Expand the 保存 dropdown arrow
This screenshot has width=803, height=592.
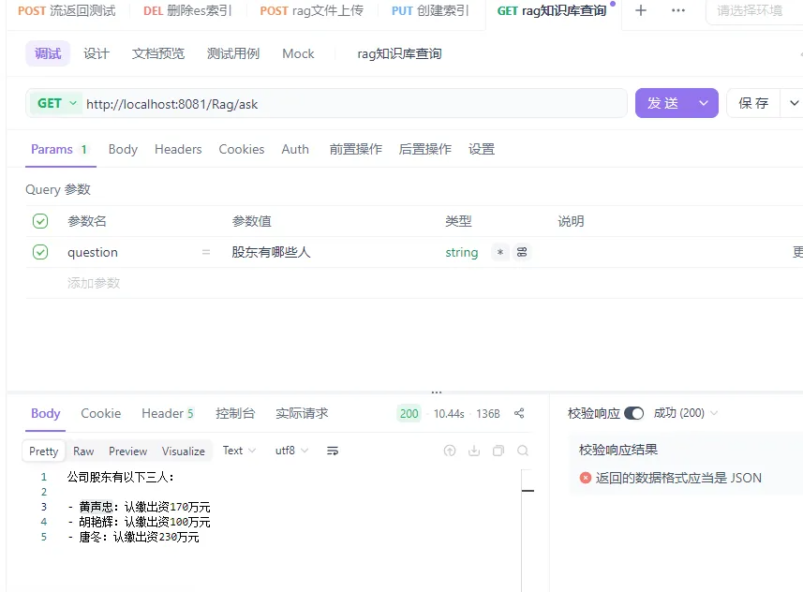tap(794, 103)
